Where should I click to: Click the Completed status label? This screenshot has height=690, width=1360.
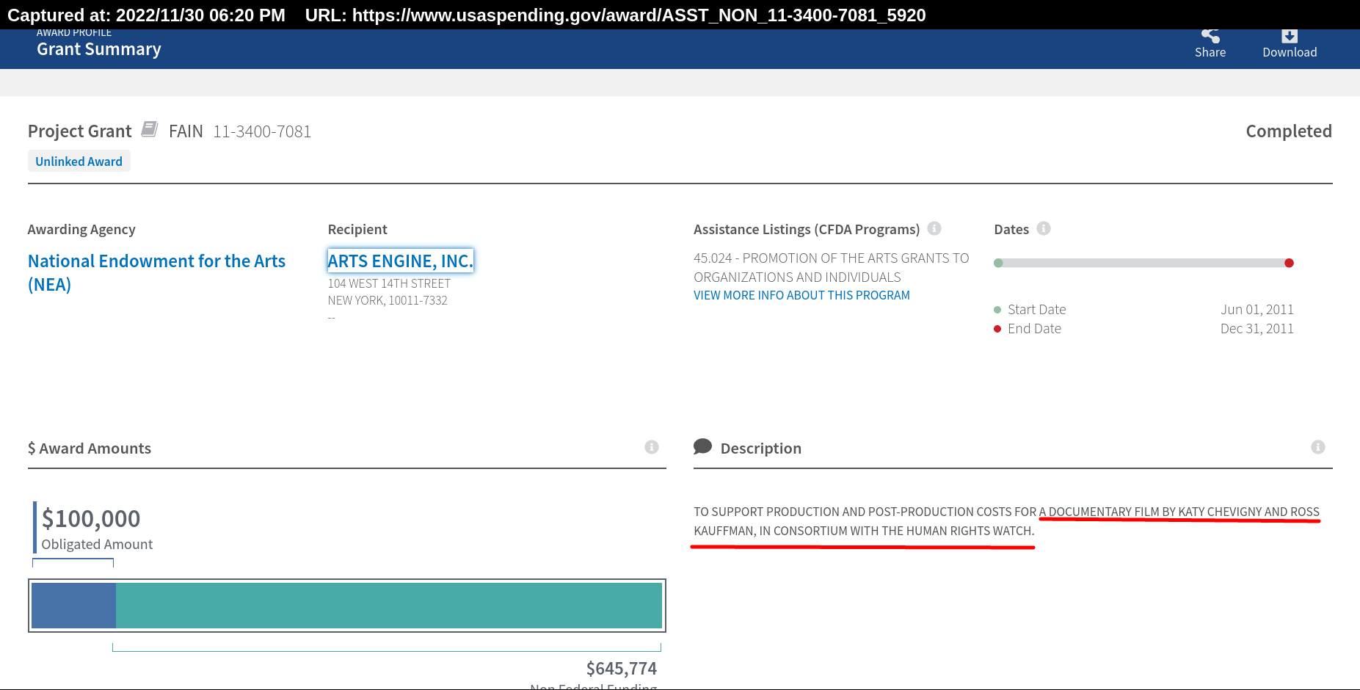click(1289, 131)
